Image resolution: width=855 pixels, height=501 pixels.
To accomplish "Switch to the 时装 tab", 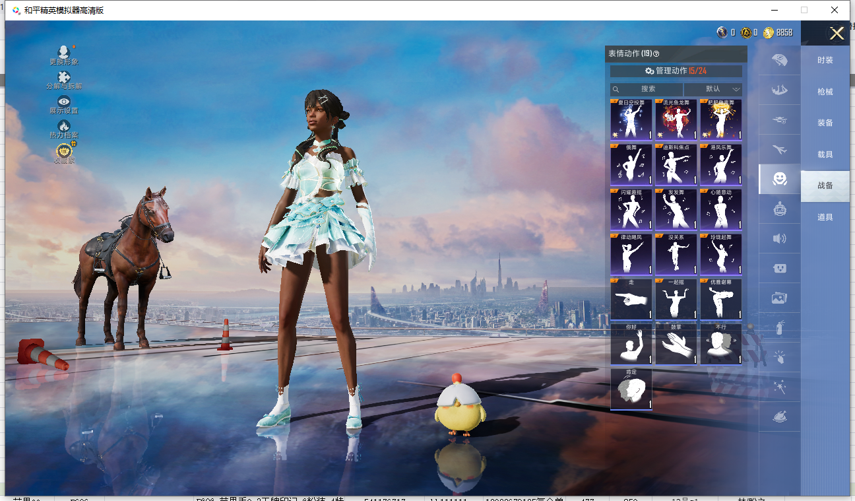I will pos(825,60).
